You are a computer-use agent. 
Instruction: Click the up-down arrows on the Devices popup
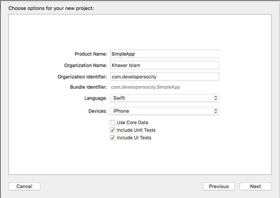(215, 111)
